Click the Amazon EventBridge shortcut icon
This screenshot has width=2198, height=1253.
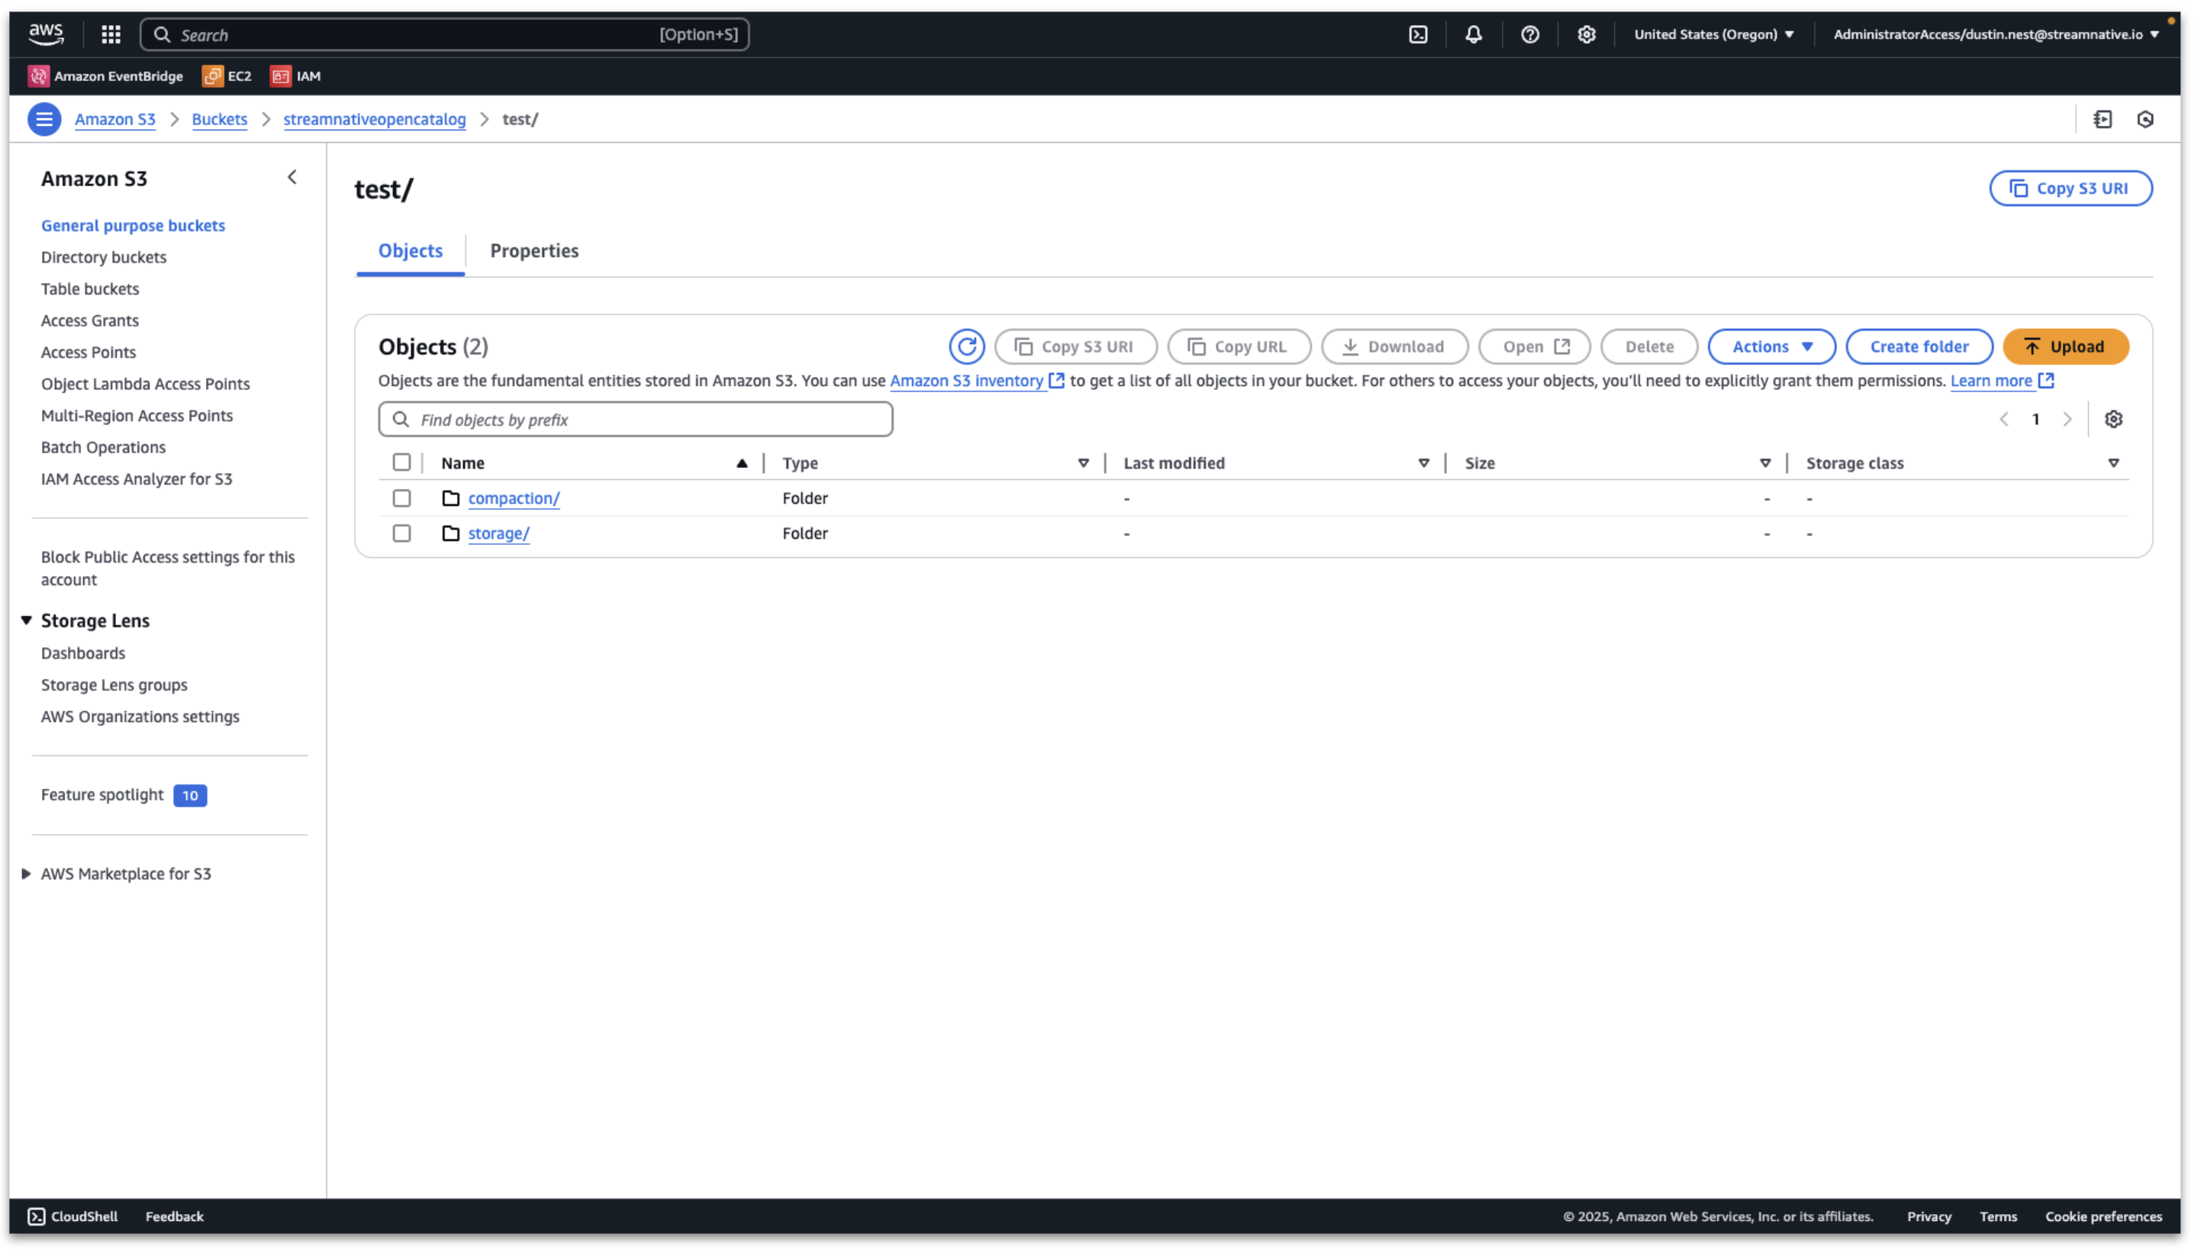39,76
